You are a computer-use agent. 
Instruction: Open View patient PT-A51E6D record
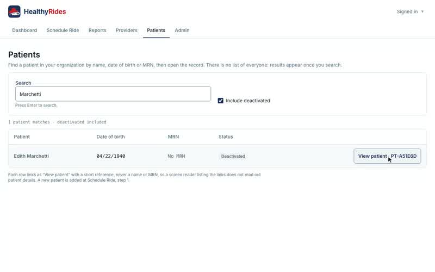click(x=387, y=156)
